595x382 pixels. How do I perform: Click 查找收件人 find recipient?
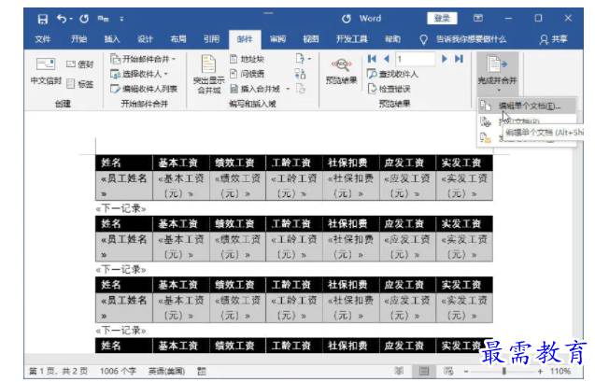[x=392, y=74]
